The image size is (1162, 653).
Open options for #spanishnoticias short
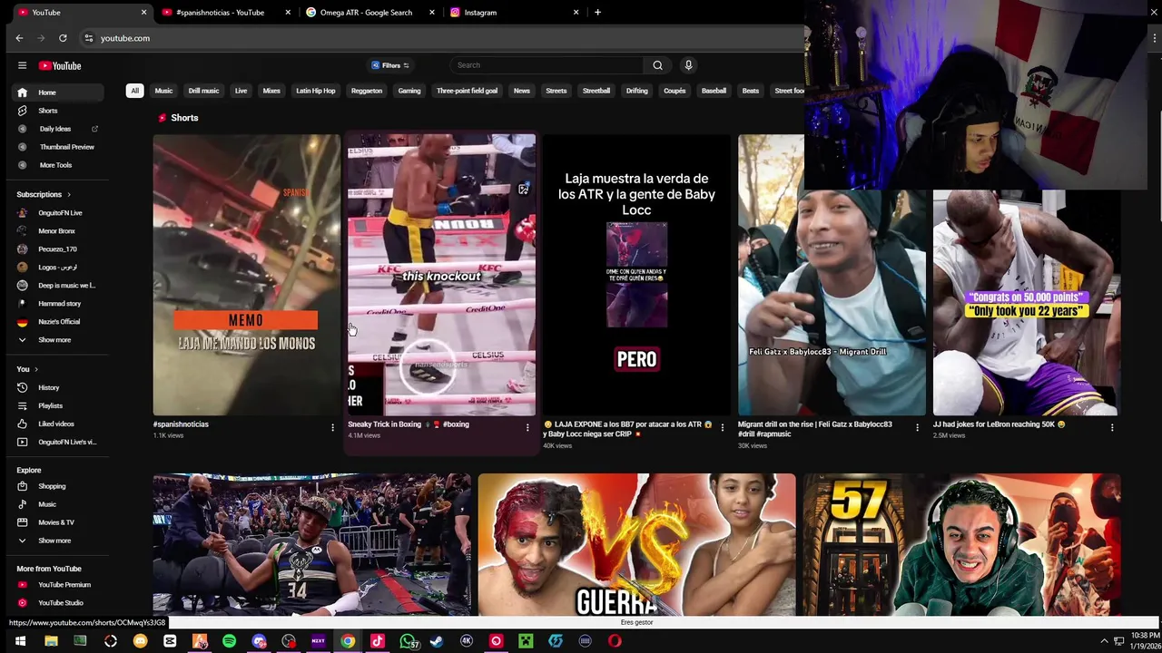tap(332, 427)
